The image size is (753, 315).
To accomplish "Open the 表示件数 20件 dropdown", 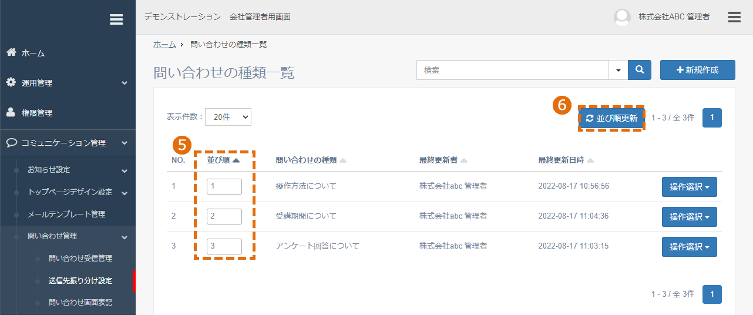I will [228, 117].
